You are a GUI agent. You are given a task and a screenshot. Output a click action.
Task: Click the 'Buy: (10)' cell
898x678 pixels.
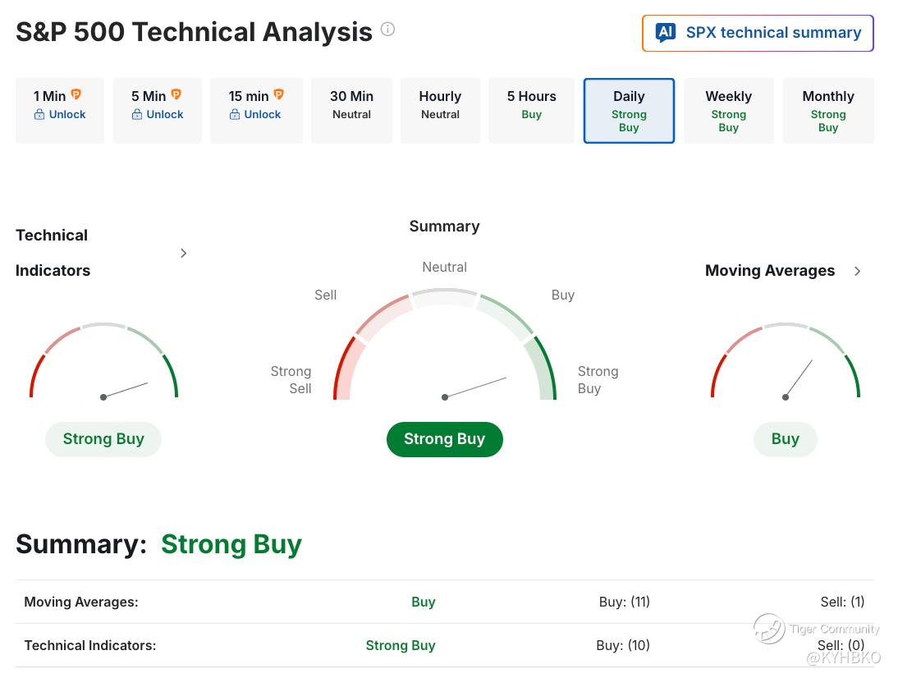pos(623,645)
